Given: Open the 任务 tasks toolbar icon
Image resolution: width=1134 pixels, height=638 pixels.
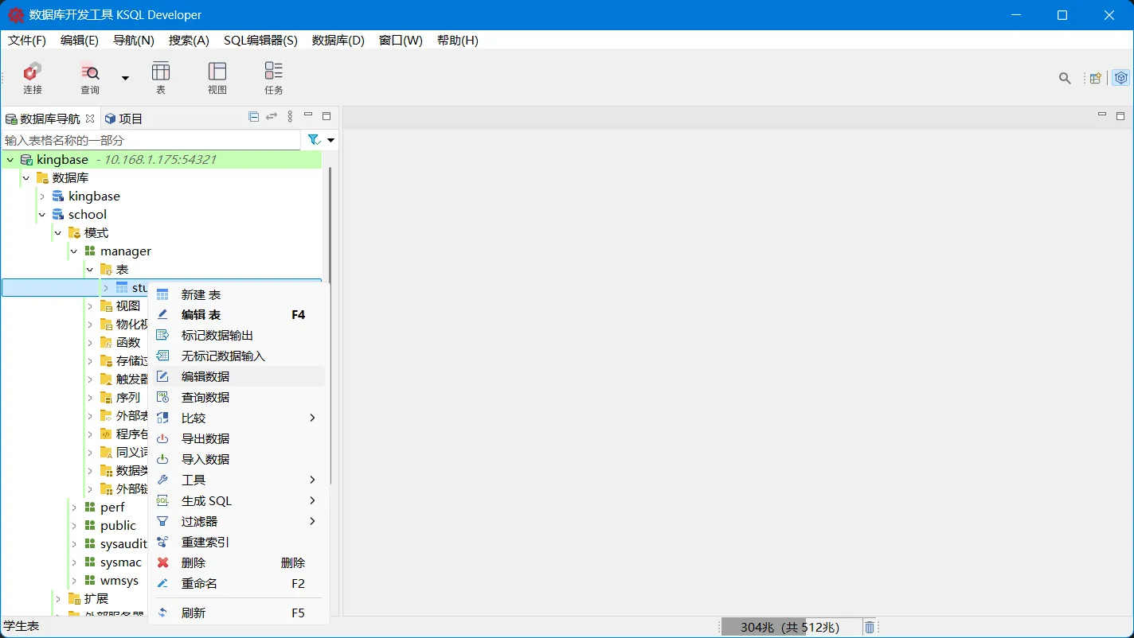Looking at the screenshot, I should point(273,77).
